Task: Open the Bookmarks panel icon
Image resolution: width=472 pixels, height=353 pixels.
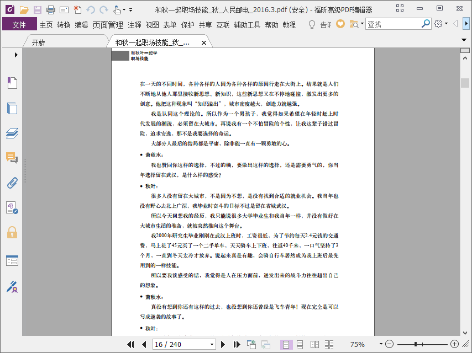Action: pyautogui.click(x=12, y=83)
